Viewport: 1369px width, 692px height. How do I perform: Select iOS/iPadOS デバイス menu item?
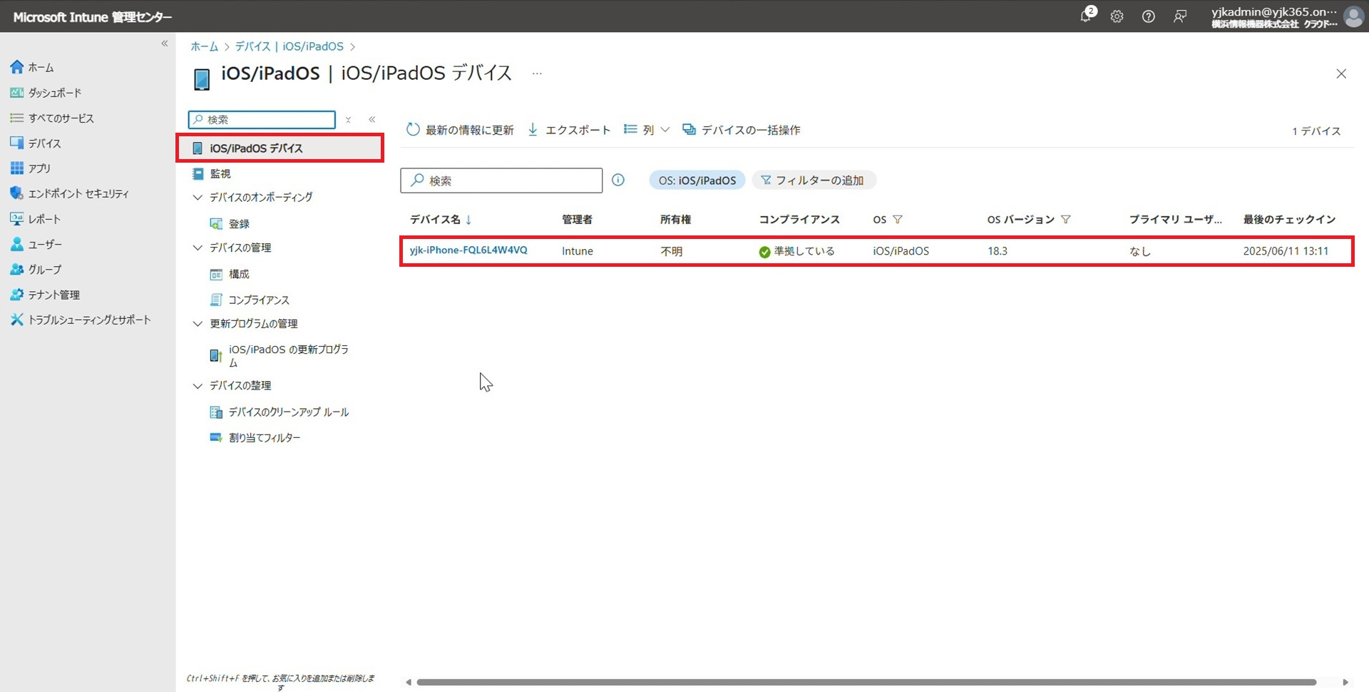click(x=280, y=148)
